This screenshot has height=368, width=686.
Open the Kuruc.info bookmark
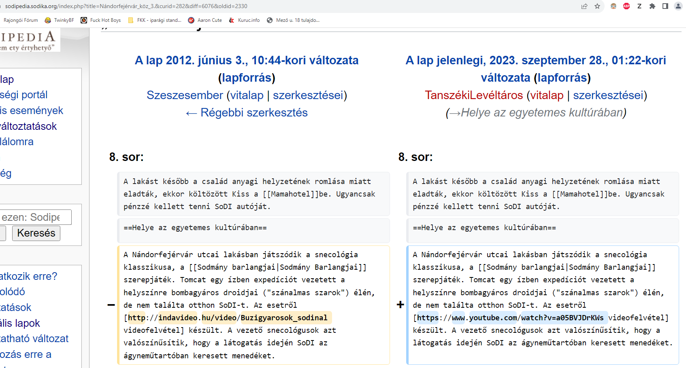click(x=244, y=20)
